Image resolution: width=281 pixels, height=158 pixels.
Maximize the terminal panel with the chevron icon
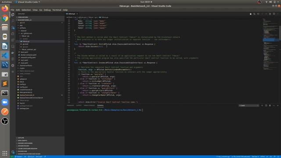pos(274,105)
